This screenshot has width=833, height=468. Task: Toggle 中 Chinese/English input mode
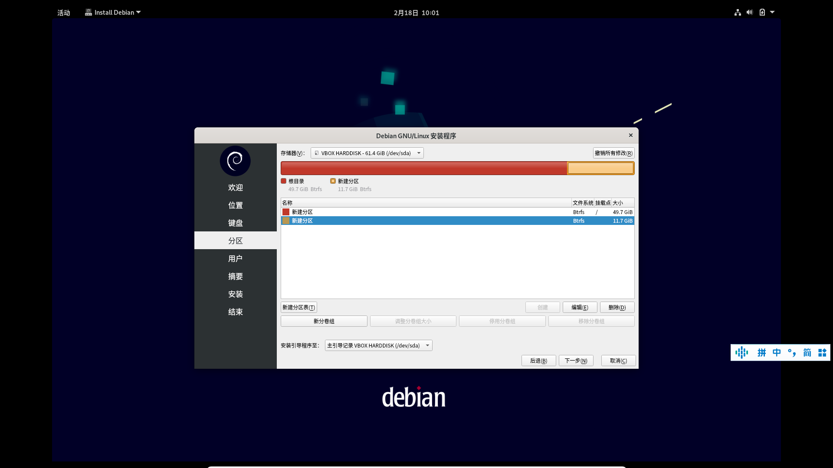click(x=777, y=352)
